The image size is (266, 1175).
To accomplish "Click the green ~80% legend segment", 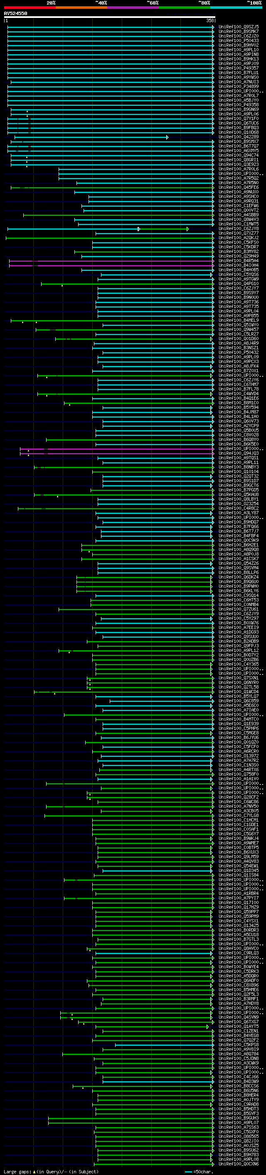I will 185,8.
